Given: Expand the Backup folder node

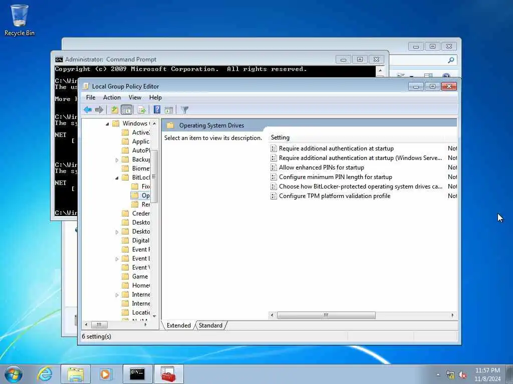Looking at the screenshot, I should [x=117, y=160].
